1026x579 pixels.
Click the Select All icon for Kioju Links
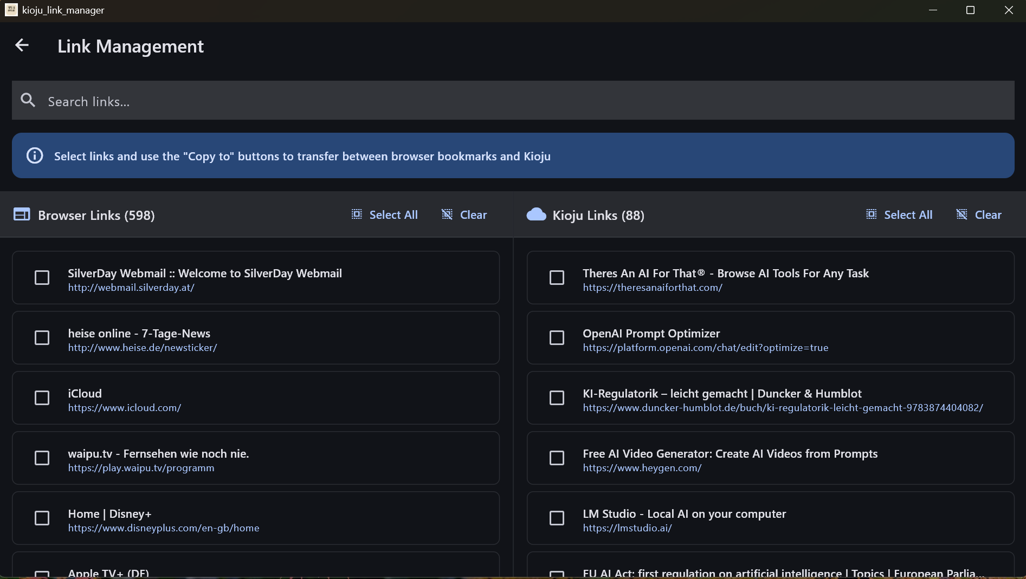pyautogui.click(x=870, y=214)
